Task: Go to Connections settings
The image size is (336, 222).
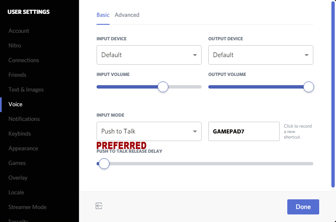Action: coord(24,60)
